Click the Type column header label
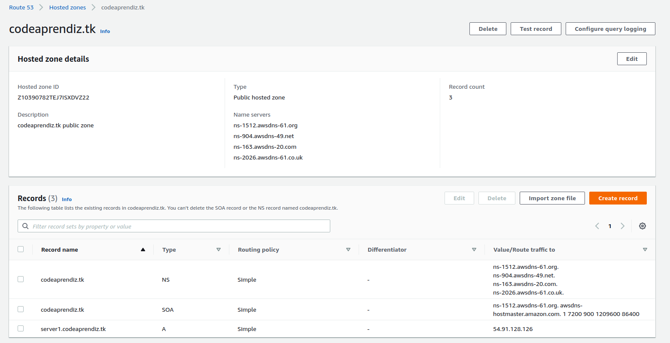The height and width of the screenshot is (343, 670). (x=169, y=250)
